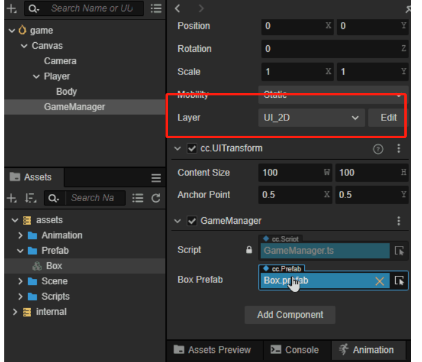
Task: Collapse the Prefab folder
Action: pyautogui.click(x=20, y=251)
